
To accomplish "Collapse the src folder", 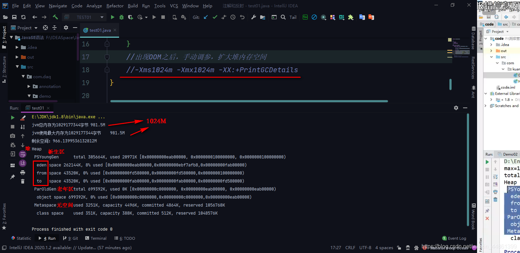I will pyautogui.click(x=17, y=67).
